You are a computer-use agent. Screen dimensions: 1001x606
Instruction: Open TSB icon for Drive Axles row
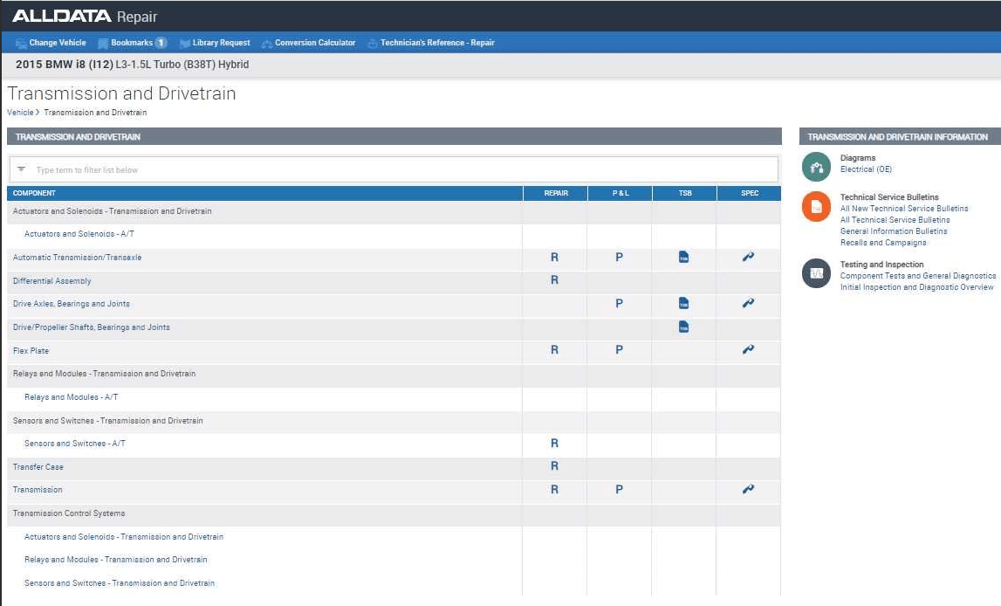683,303
